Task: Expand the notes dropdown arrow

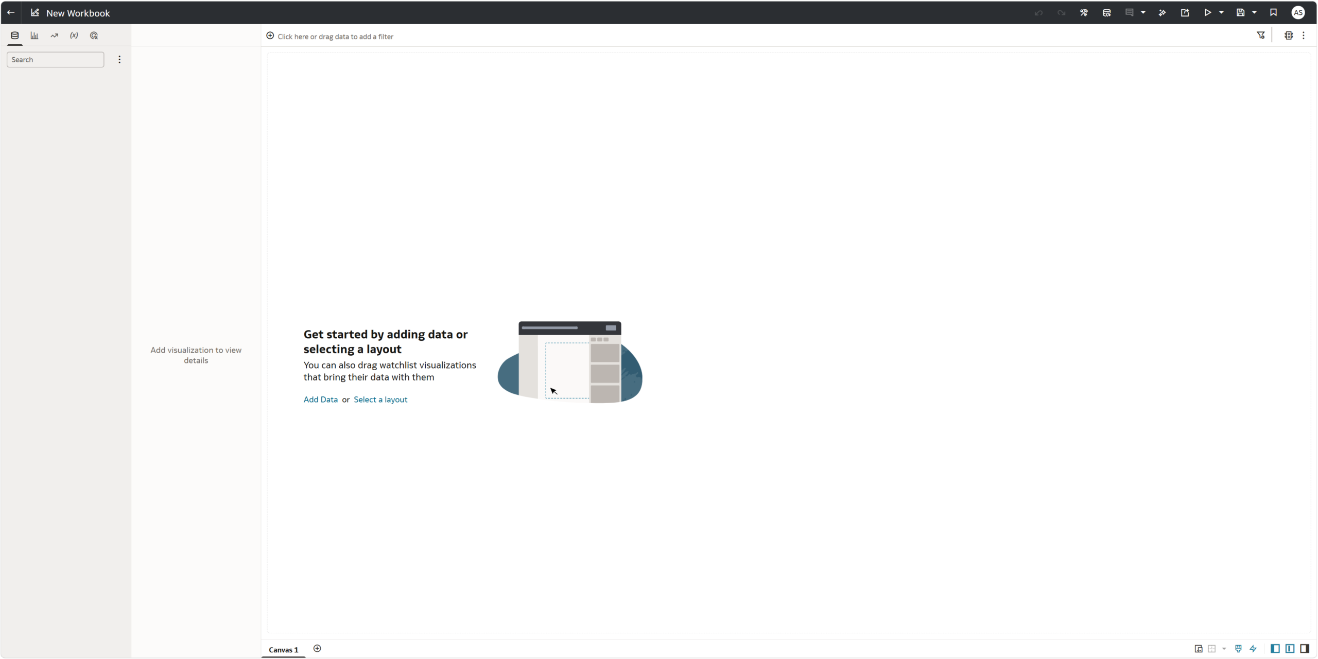Action: (1143, 12)
